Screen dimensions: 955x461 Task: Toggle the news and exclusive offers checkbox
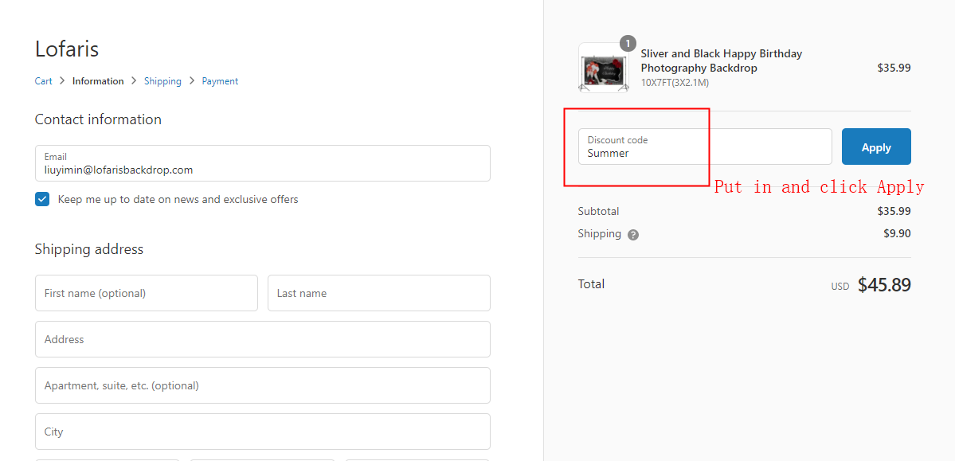pos(42,199)
